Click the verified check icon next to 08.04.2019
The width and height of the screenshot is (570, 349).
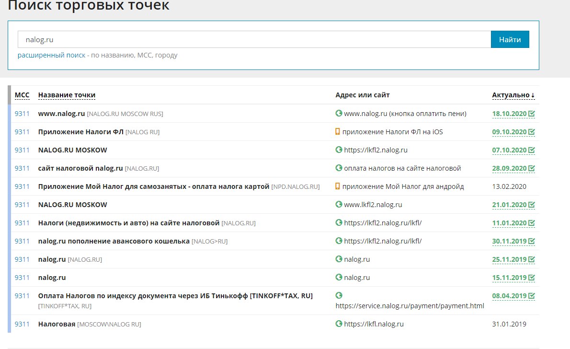point(532,295)
